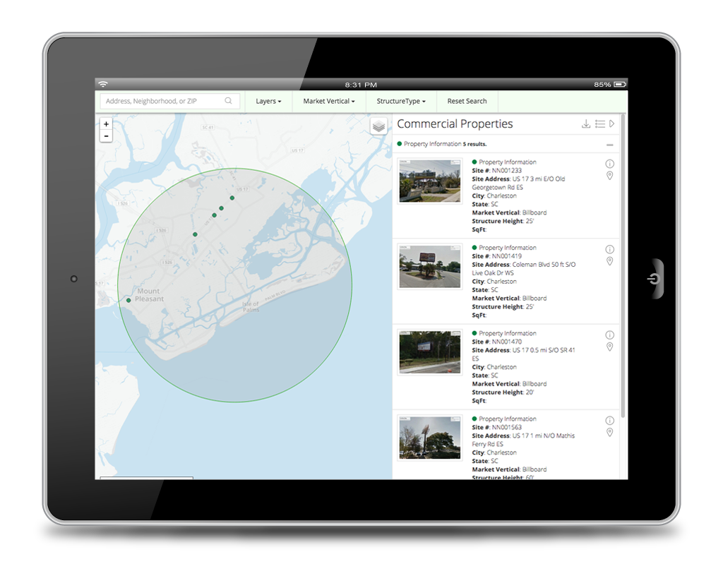Locate site NN001470 on the map
The height and width of the screenshot is (583, 723).
609,347
